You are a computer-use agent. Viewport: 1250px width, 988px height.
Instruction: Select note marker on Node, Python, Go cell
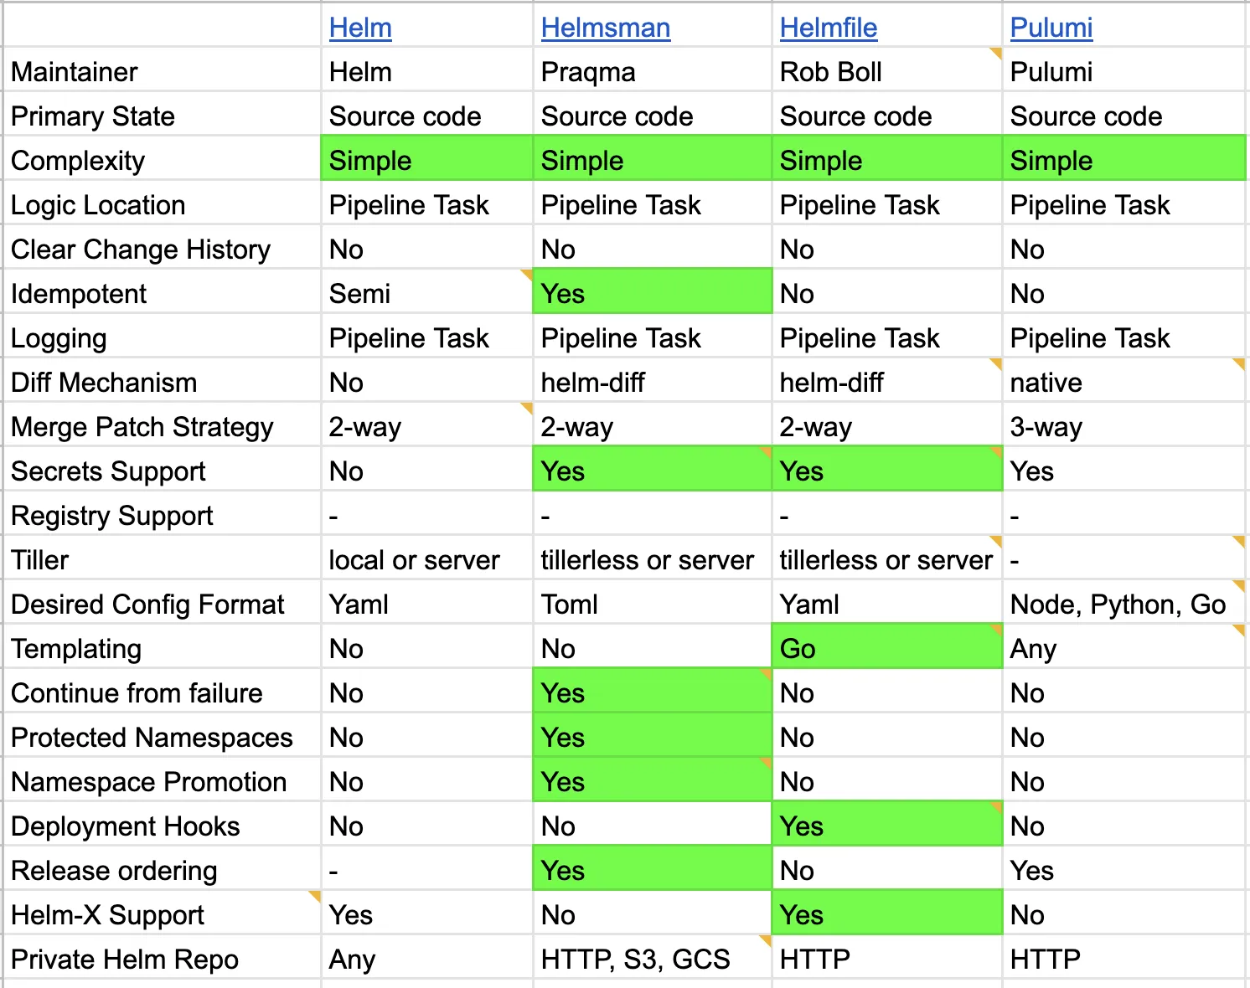tap(1238, 586)
